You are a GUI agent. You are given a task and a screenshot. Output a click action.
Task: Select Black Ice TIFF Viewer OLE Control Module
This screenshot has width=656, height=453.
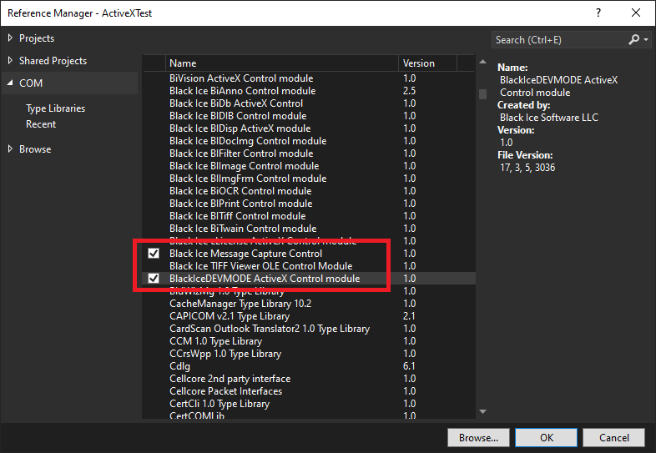pyautogui.click(x=308, y=266)
